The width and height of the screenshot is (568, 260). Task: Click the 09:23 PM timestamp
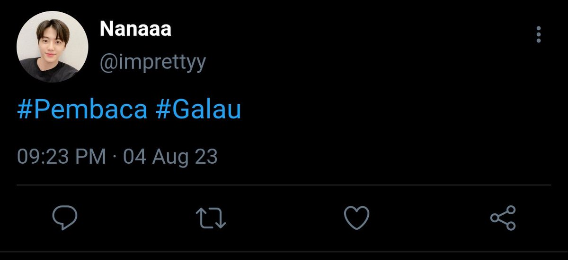(62, 156)
